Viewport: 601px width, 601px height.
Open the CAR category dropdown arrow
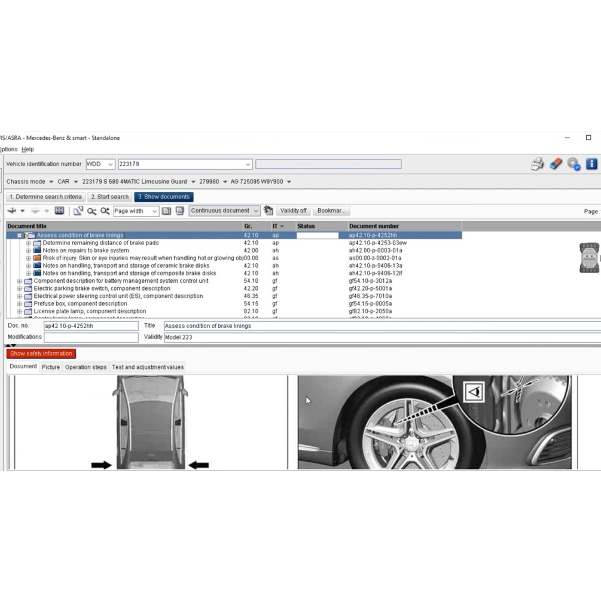[75, 182]
